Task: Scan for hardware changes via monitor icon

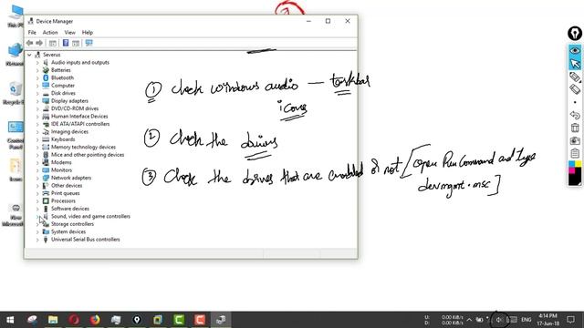Action: click(89, 43)
